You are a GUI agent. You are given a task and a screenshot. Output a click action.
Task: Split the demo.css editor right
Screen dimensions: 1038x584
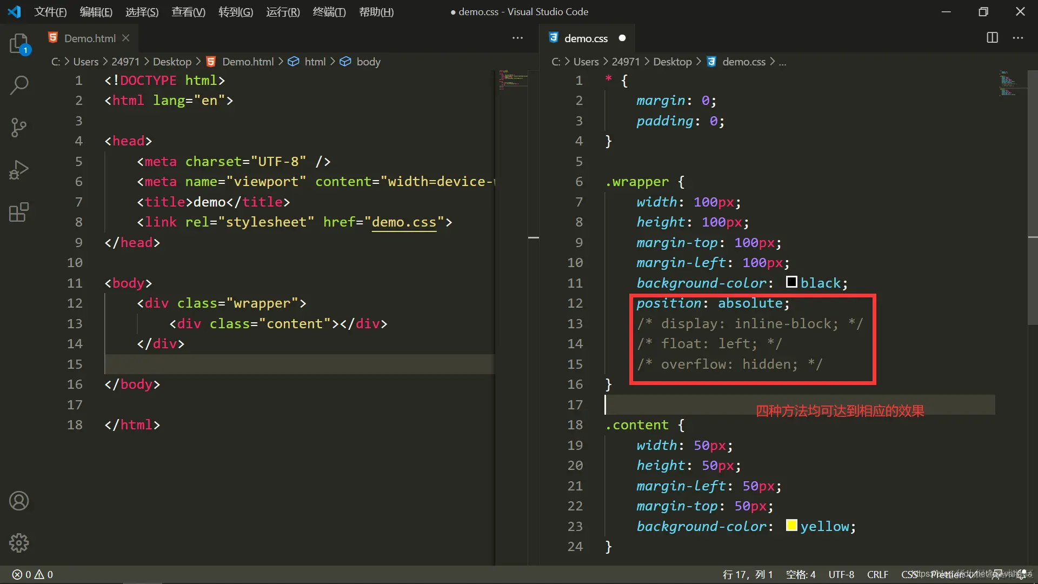(992, 38)
